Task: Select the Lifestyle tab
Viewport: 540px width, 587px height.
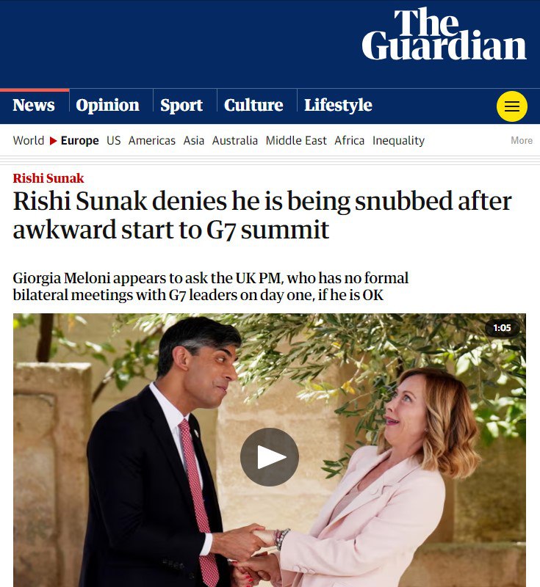Action: click(x=338, y=105)
